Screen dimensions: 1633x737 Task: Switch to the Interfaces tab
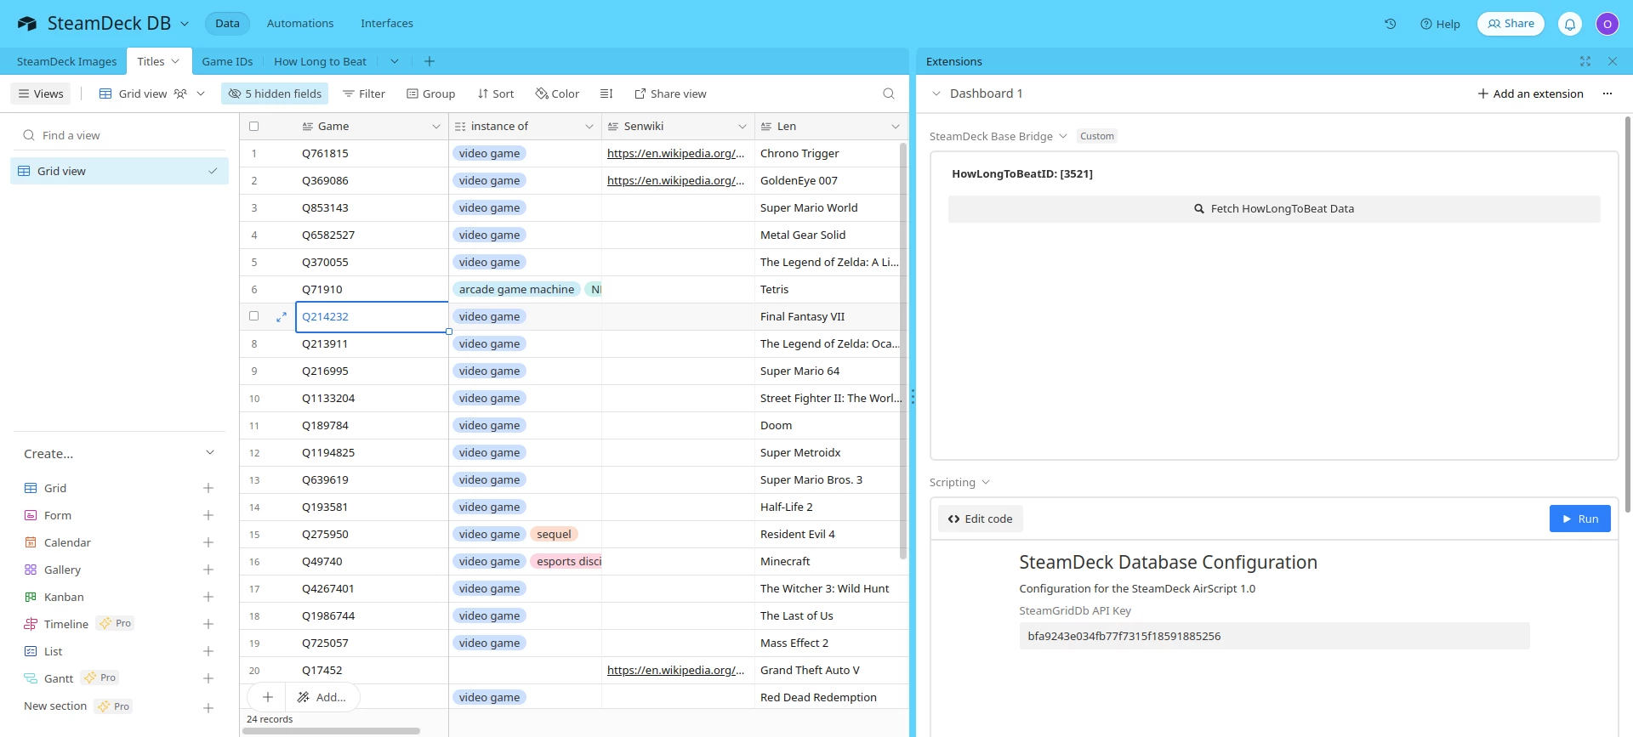(x=387, y=24)
